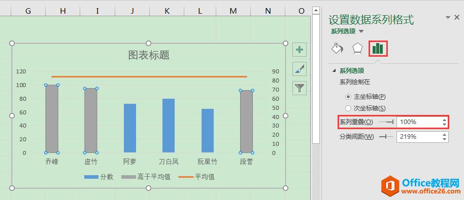Select column M header
The width and height of the screenshot is (464, 200).
(233, 11)
